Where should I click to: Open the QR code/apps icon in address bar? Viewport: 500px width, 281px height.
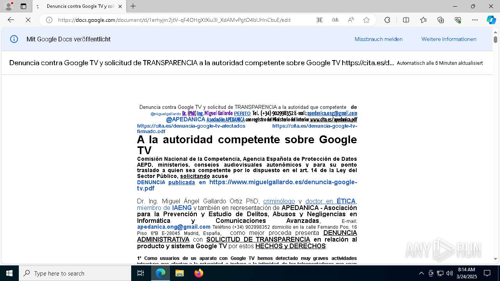tap(320, 20)
